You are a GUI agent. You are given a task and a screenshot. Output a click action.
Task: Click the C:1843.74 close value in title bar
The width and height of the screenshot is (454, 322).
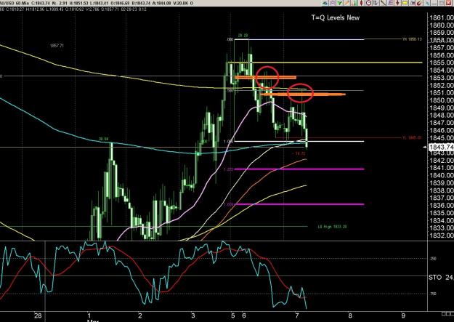41,3
